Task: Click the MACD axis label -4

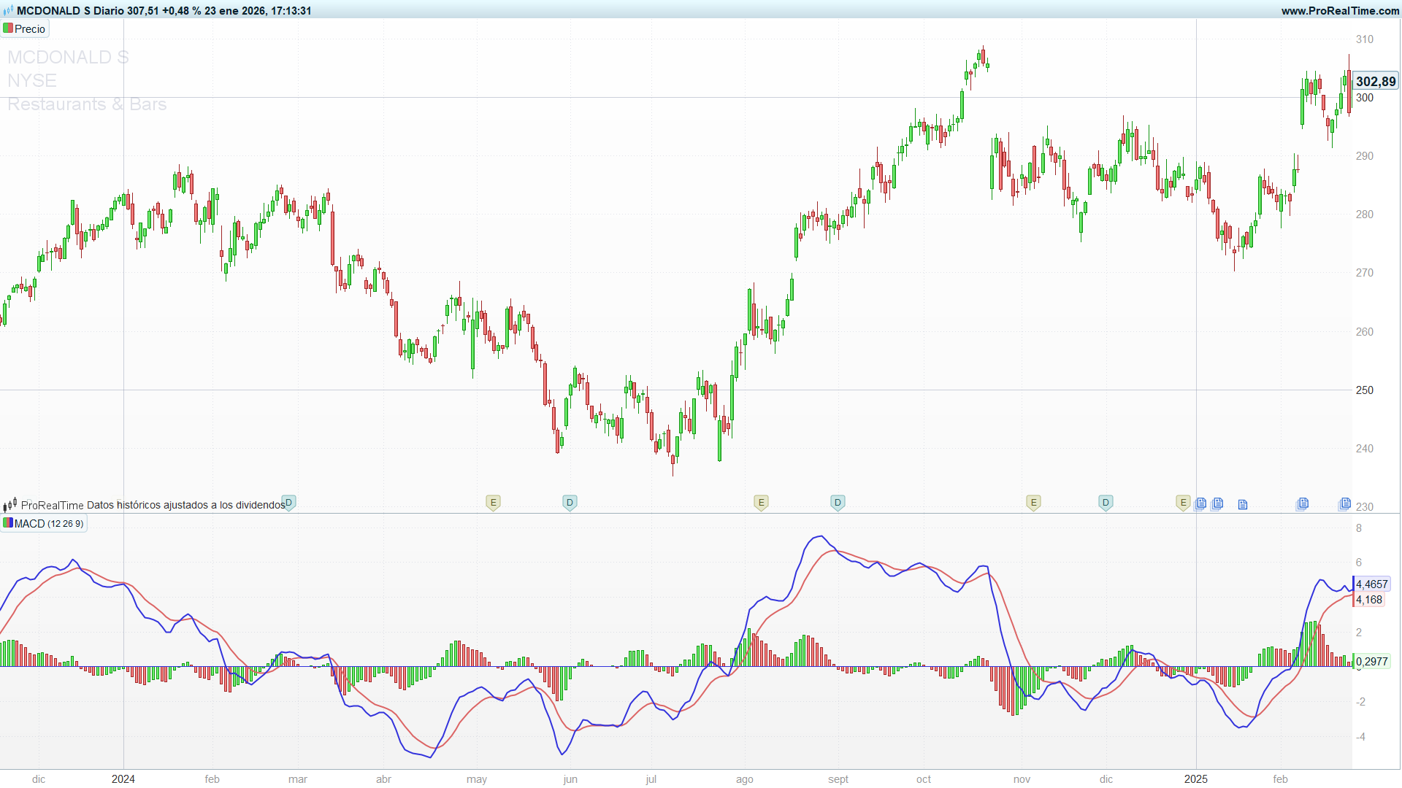Action: tap(1361, 737)
